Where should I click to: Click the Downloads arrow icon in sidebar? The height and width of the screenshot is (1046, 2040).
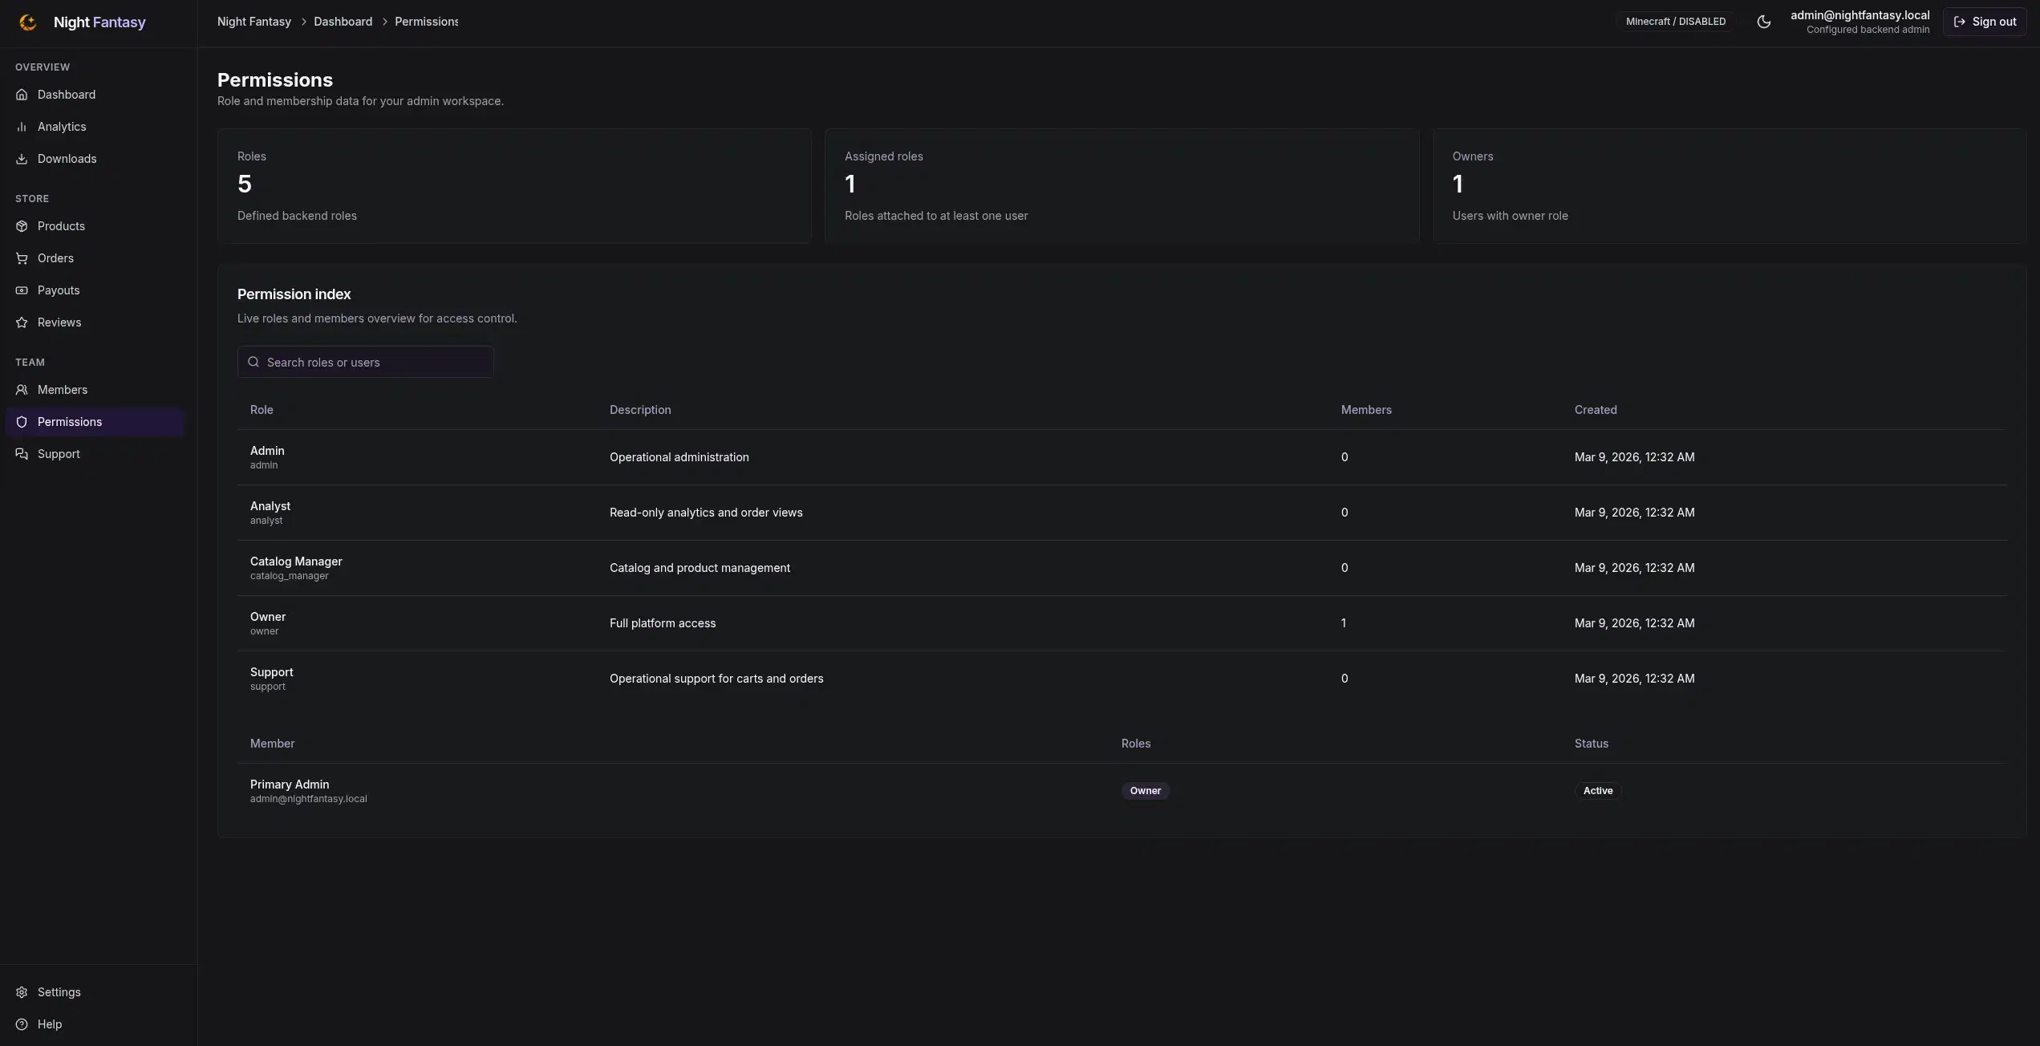click(x=22, y=159)
